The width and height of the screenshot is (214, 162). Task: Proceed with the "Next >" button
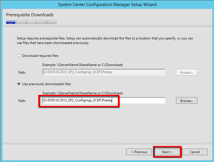(x=167, y=152)
